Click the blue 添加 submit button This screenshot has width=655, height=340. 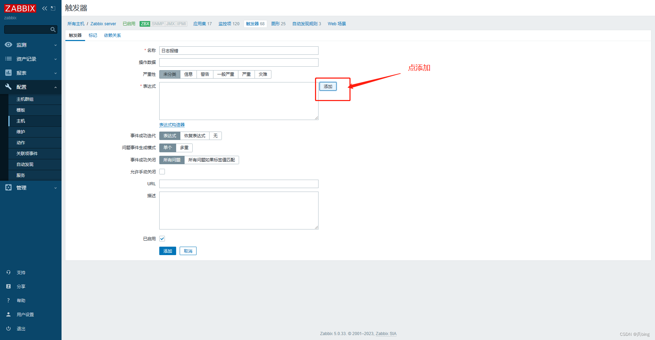(x=168, y=251)
